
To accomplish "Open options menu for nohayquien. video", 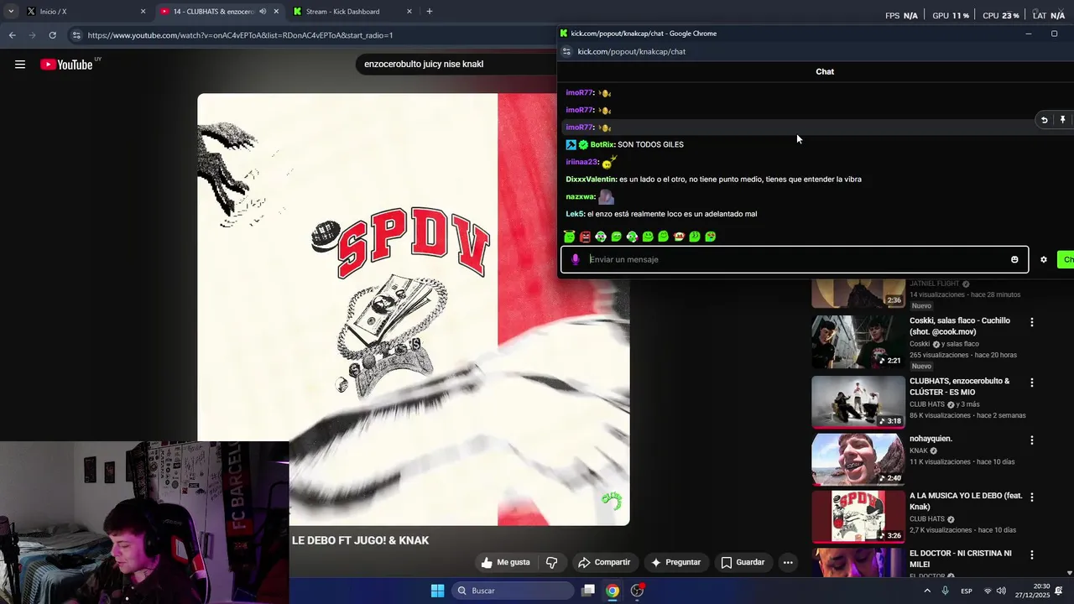I will 1031,440.
